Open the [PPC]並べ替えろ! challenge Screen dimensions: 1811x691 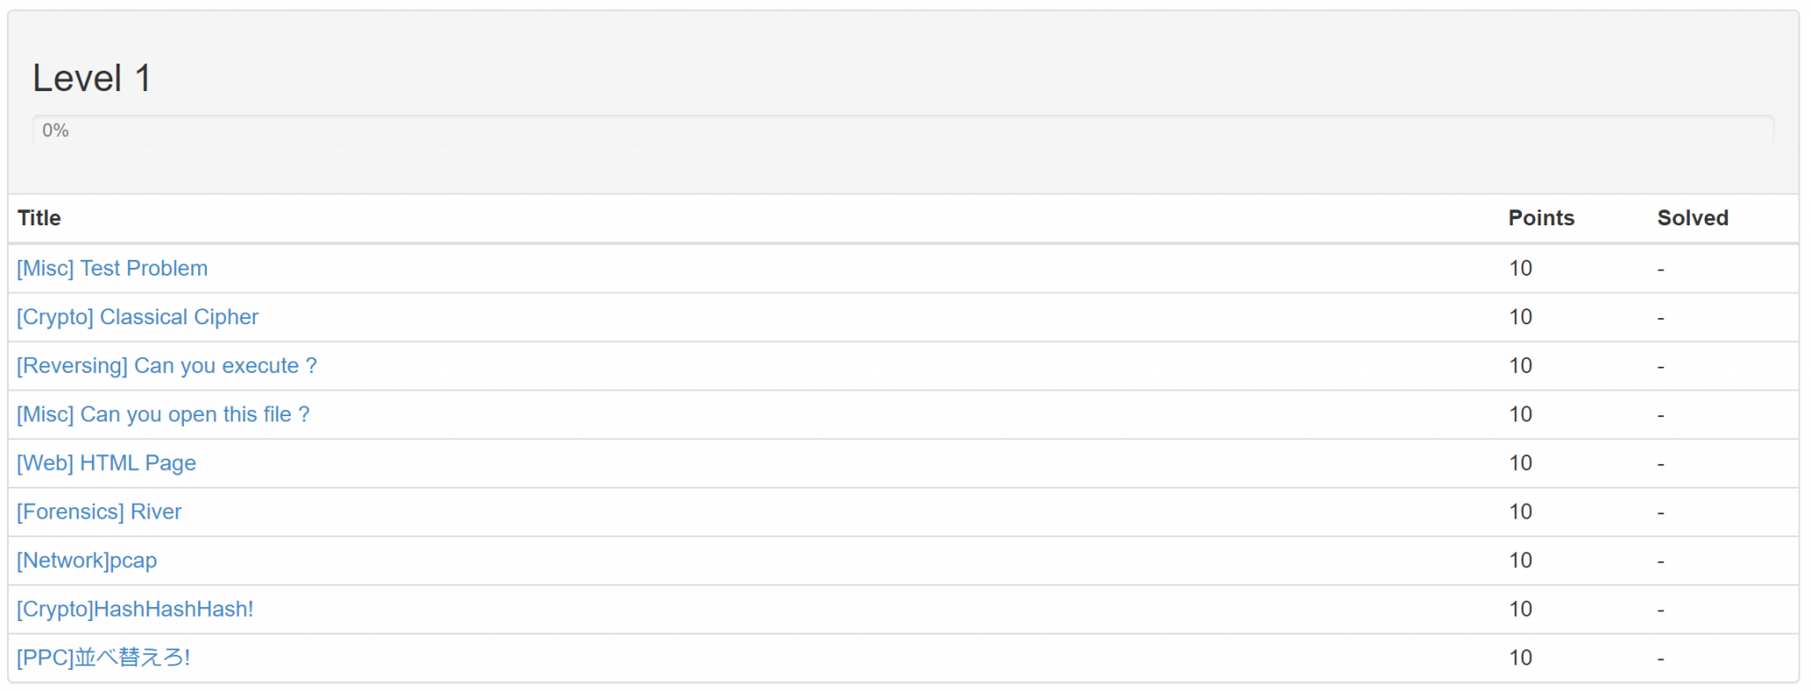coord(103,657)
